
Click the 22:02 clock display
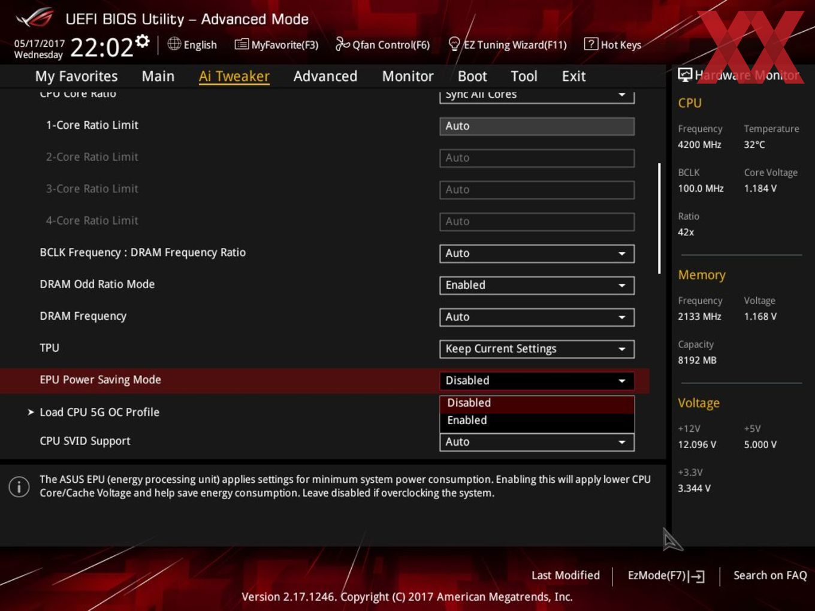(x=101, y=47)
